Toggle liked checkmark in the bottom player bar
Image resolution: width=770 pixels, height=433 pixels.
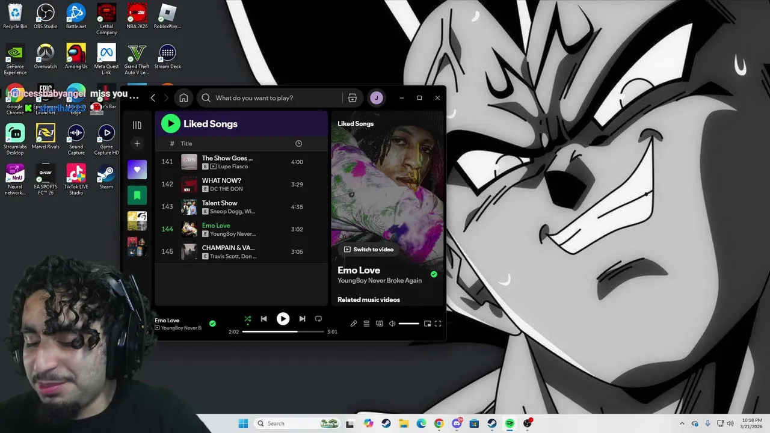[212, 324]
